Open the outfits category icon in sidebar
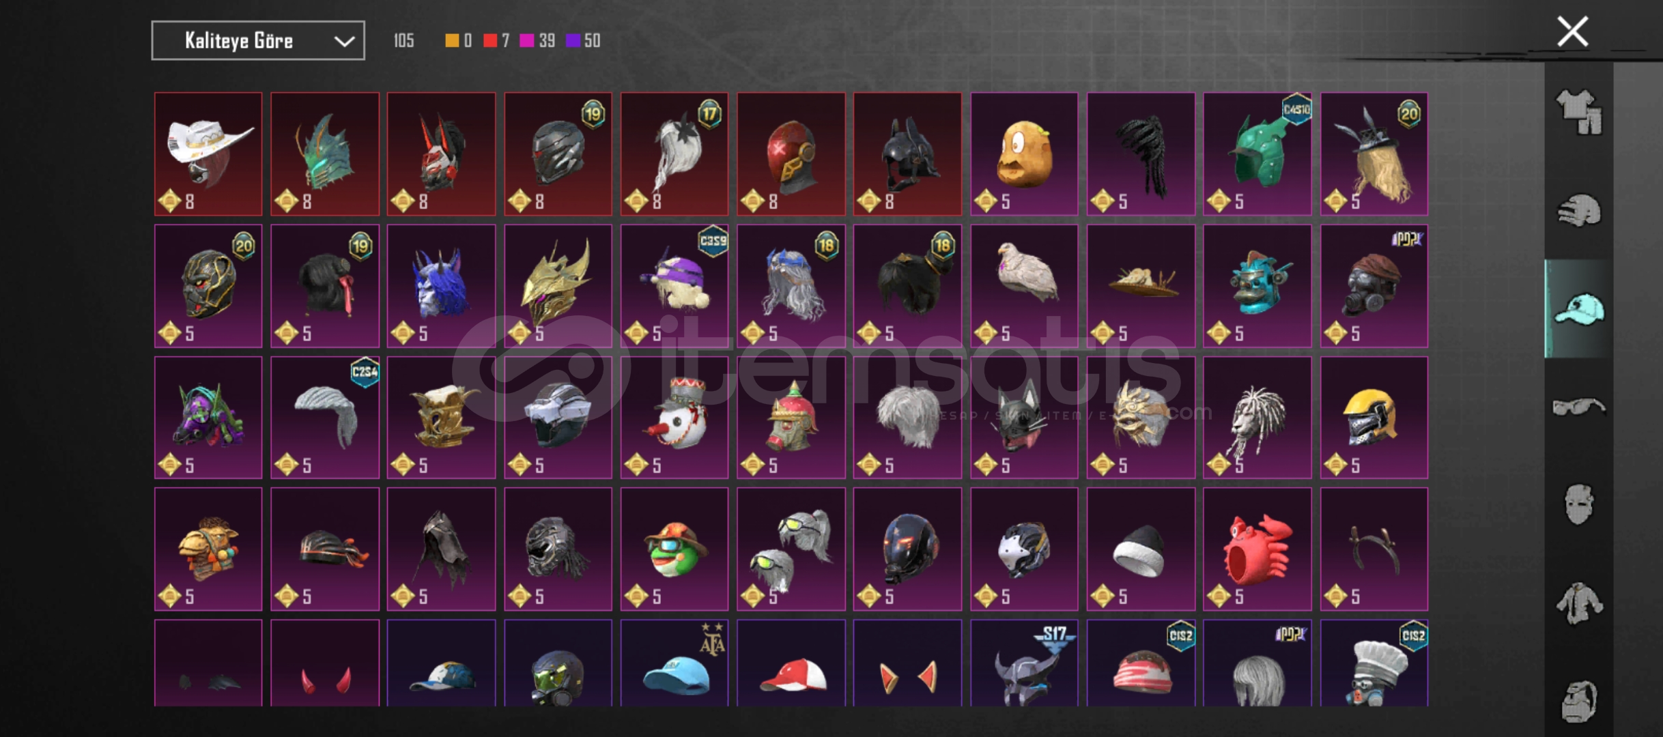Image resolution: width=1663 pixels, height=737 pixels. [x=1579, y=112]
